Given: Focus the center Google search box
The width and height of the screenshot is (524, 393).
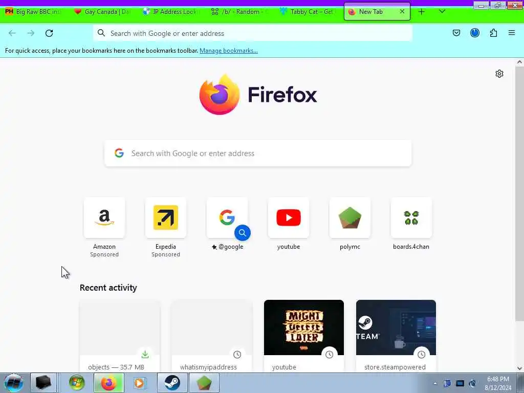Looking at the screenshot, I should pos(258,154).
